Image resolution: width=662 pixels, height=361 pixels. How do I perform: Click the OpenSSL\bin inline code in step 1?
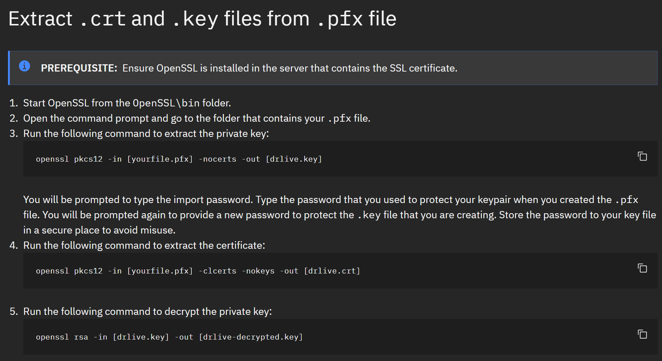point(166,103)
